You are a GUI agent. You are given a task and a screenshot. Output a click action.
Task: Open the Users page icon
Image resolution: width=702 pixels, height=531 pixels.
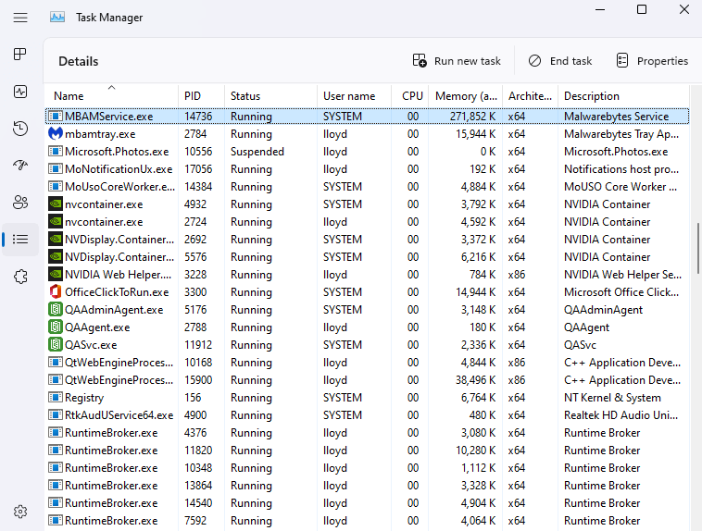coord(20,203)
